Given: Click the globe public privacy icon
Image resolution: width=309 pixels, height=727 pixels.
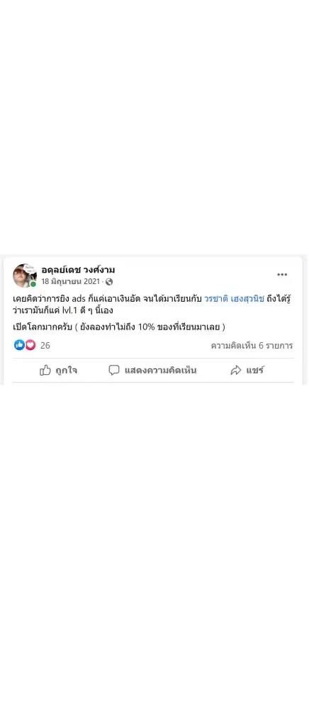Looking at the screenshot, I should pyautogui.click(x=109, y=281).
